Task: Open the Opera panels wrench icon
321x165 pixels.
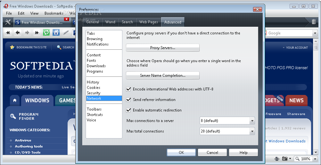Action: click(x=8, y=22)
